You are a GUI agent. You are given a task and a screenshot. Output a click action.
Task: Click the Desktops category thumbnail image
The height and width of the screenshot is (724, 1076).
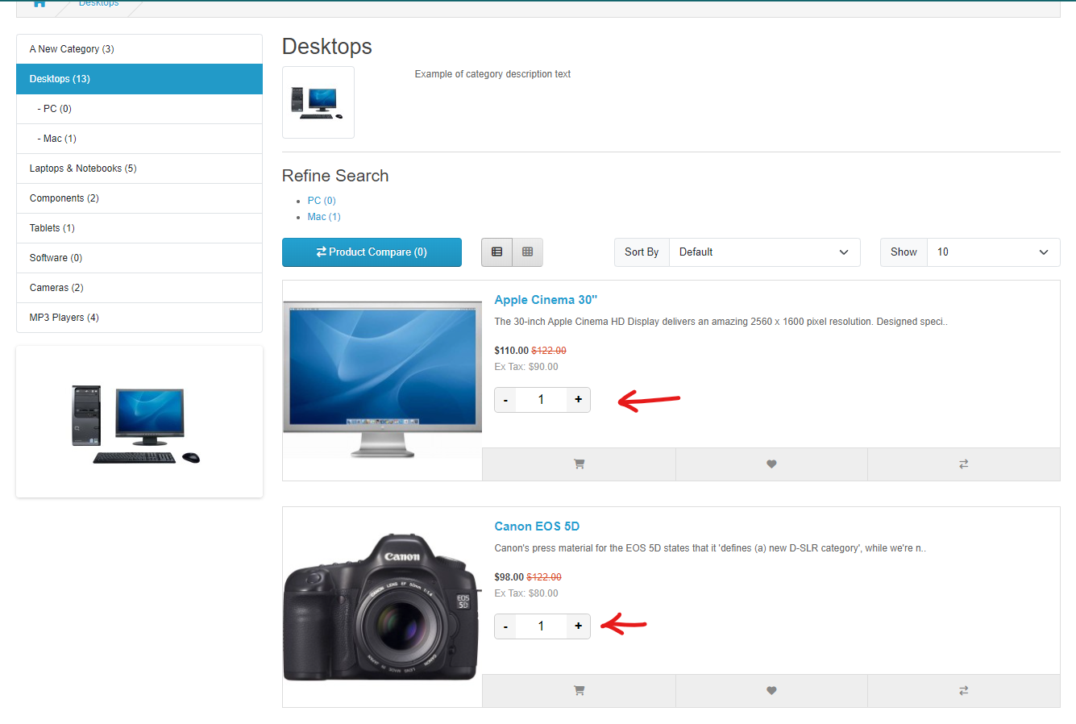318,102
